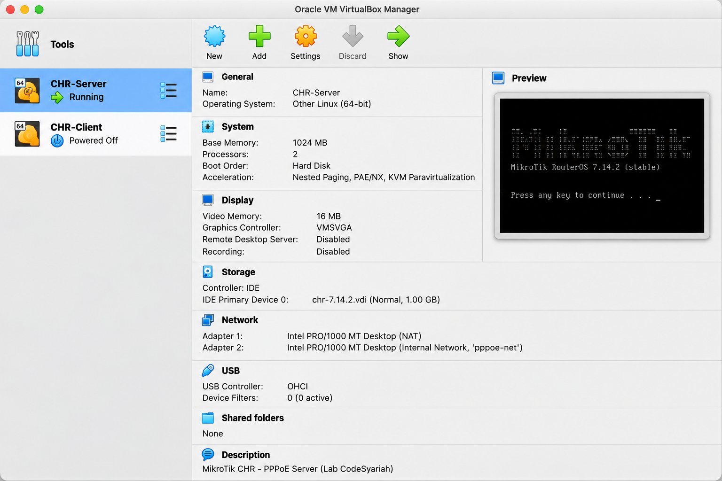Click the Discard toolbar label

pyautogui.click(x=353, y=56)
